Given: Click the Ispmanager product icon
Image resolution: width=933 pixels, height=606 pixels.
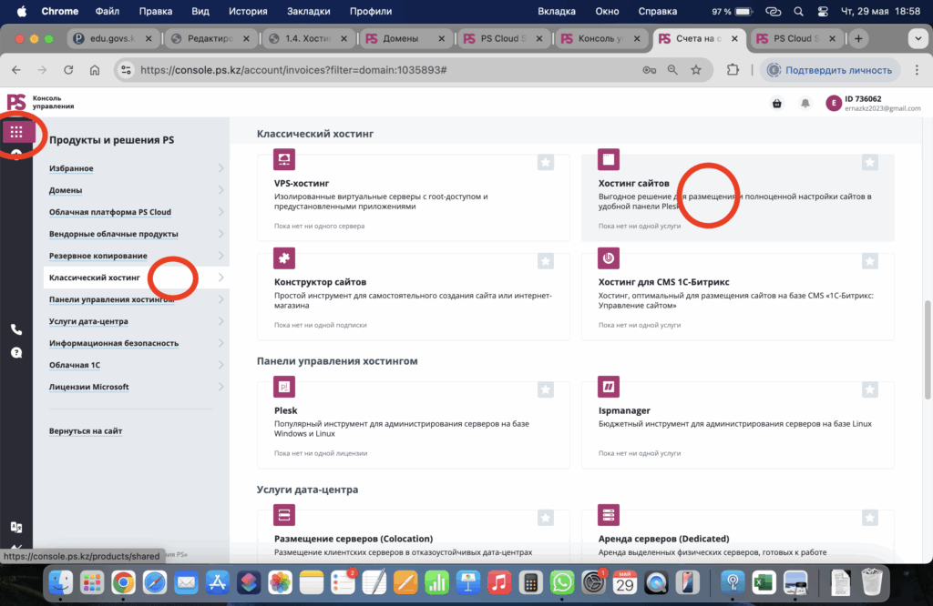Looking at the screenshot, I should (608, 388).
